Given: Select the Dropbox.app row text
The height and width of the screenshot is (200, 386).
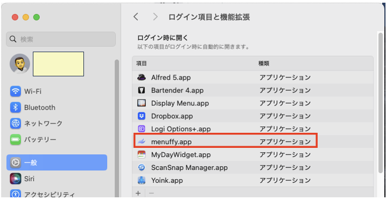Looking at the screenshot, I should tap(172, 116).
